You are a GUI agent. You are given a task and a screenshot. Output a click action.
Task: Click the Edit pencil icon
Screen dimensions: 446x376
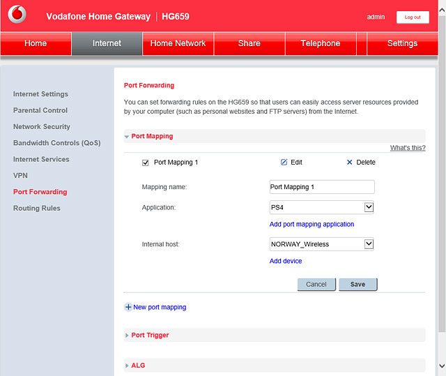pos(284,163)
